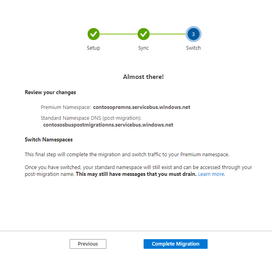272x258 pixels.
Task: Click the contosopremns.servicebus.windows.net namespace text
Action: [x=142, y=107]
